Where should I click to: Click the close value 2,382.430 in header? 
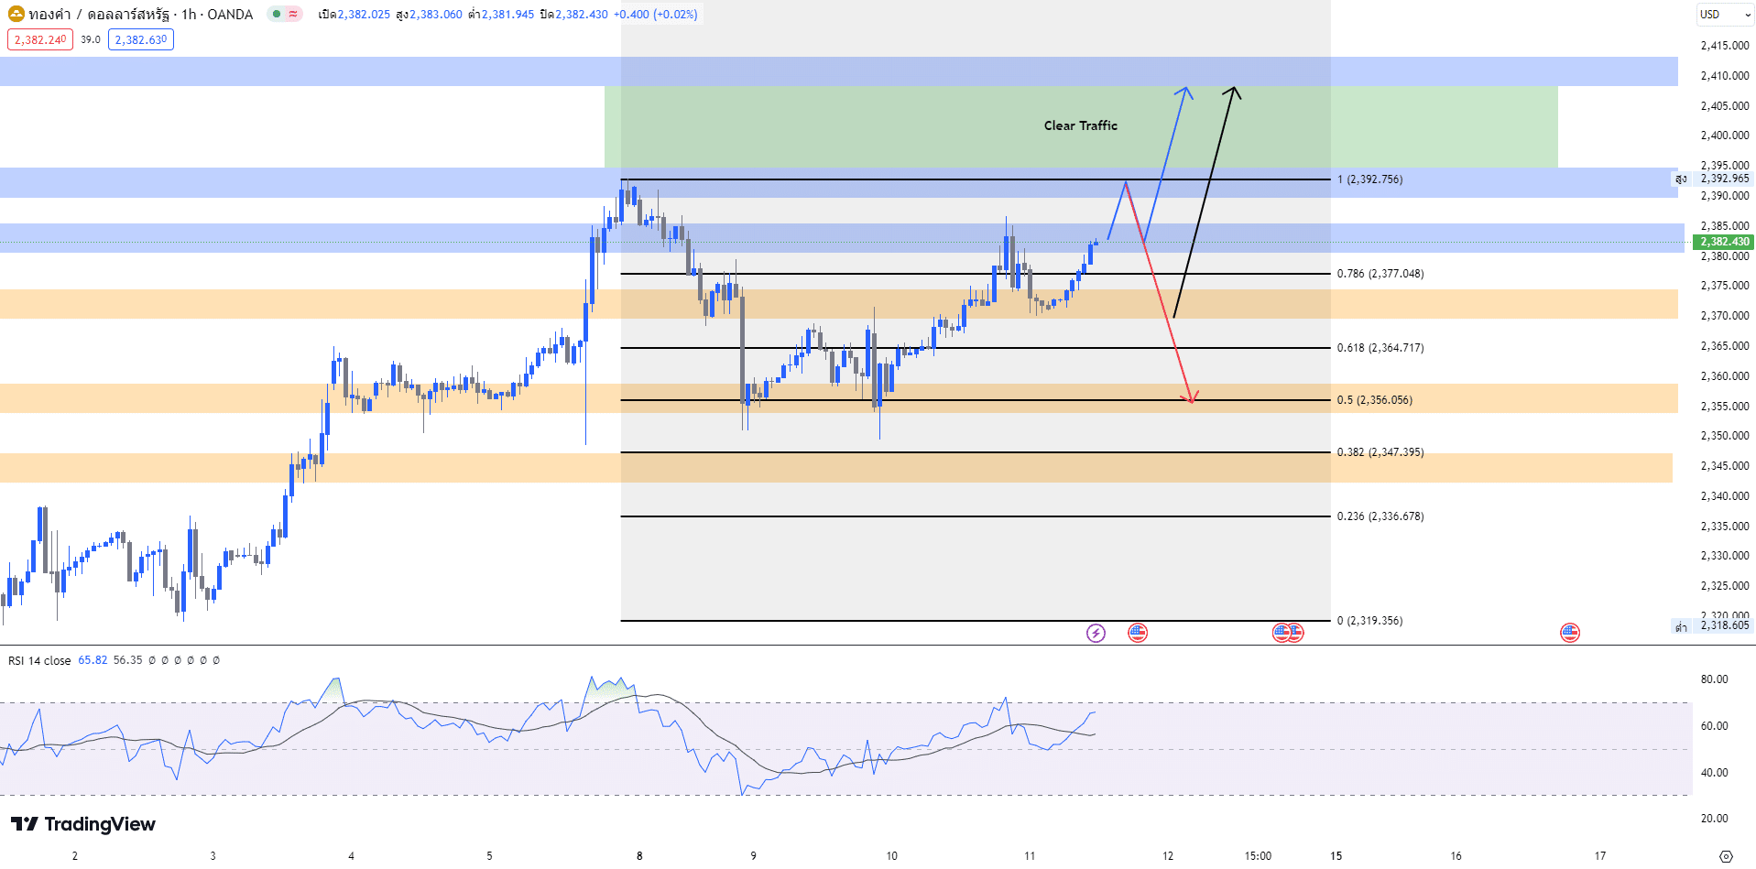pyautogui.click(x=582, y=15)
